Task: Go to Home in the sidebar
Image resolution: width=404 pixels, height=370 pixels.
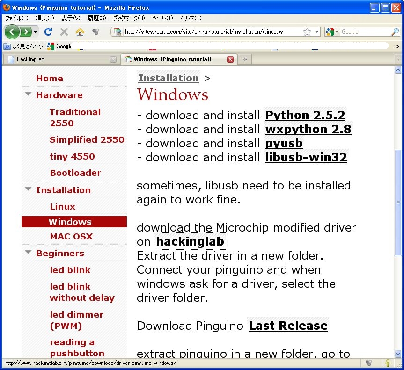Action: tap(50, 78)
